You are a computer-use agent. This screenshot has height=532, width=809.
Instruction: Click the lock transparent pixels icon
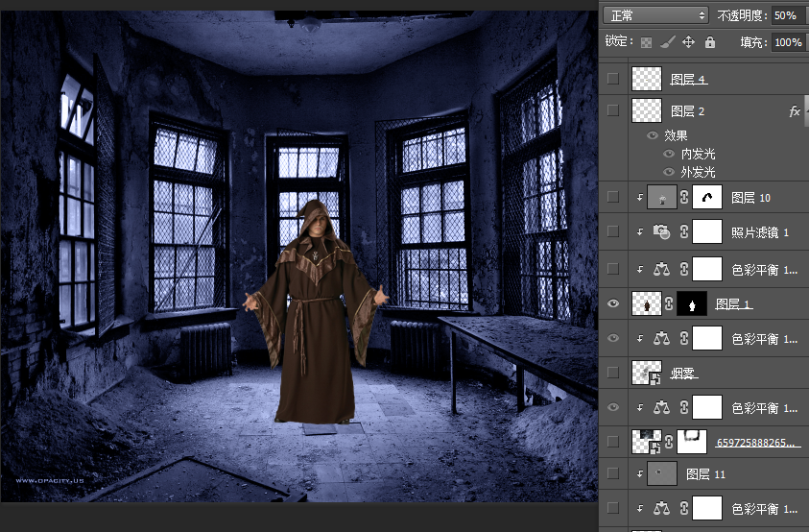click(646, 42)
